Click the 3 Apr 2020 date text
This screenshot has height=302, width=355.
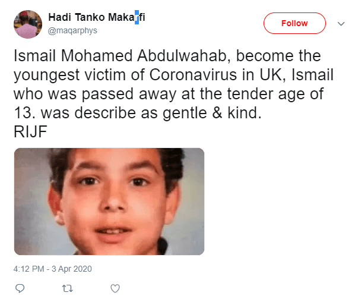click(72, 269)
